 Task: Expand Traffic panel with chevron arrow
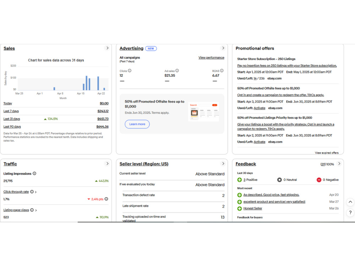pyautogui.click(x=107, y=164)
